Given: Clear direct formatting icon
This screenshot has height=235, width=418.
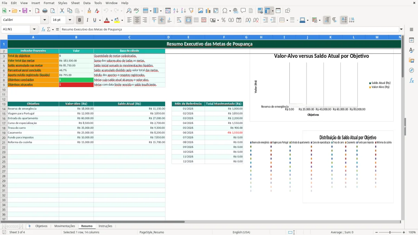Looking at the screenshot, I should click(97, 11).
